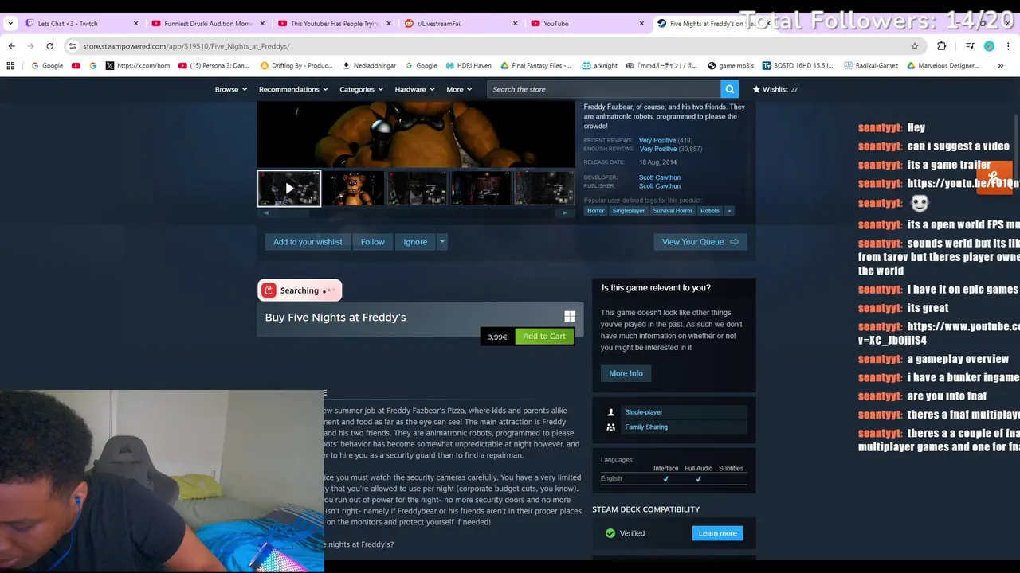The width and height of the screenshot is (1020, 573).
Task: Open the Horror tag
Action: [x=596, y=211]
